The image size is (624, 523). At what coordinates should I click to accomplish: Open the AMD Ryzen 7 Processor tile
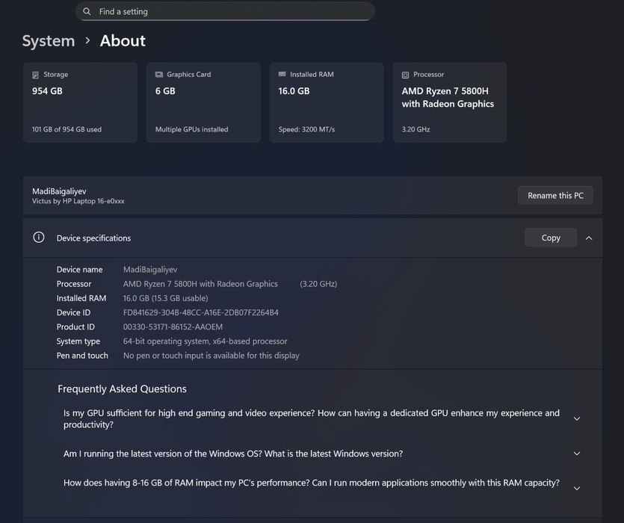(x=450, y=103)
